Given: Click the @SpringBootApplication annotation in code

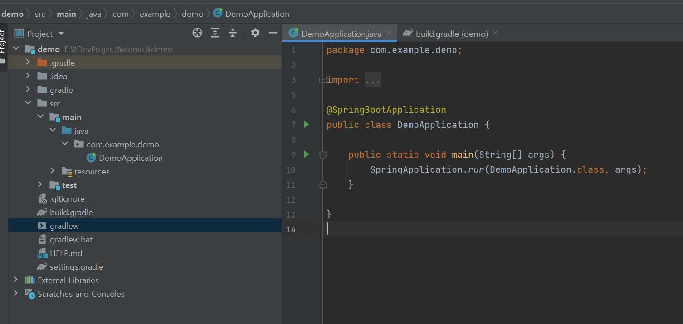Looking at the screenshot, I should (386, 110).
